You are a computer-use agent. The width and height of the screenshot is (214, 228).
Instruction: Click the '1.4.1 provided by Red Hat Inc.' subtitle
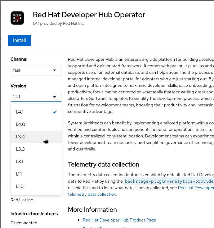click(x=59, y=23)
